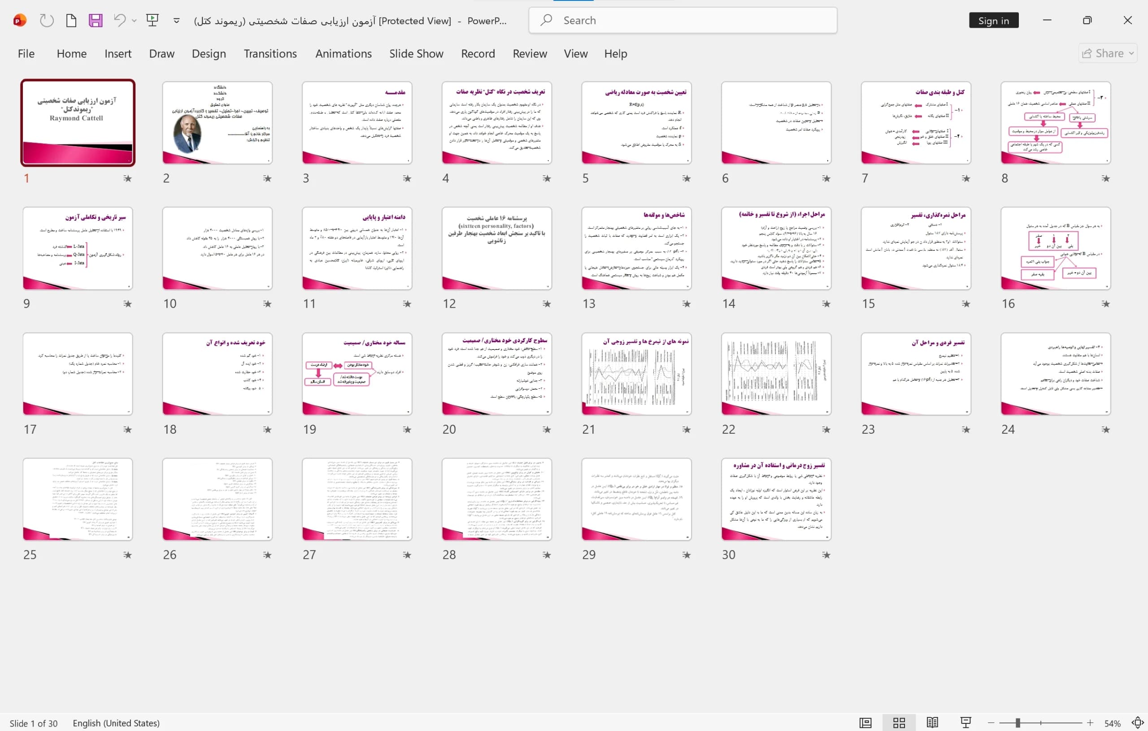
Task: Switch to the Transitions tab
Action: click(270, 53)
